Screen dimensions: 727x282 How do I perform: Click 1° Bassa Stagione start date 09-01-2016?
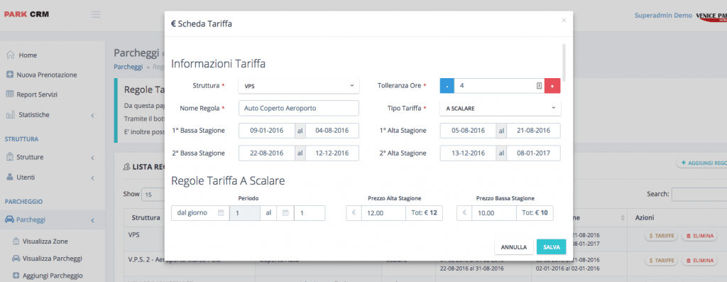tap(267, 131)
